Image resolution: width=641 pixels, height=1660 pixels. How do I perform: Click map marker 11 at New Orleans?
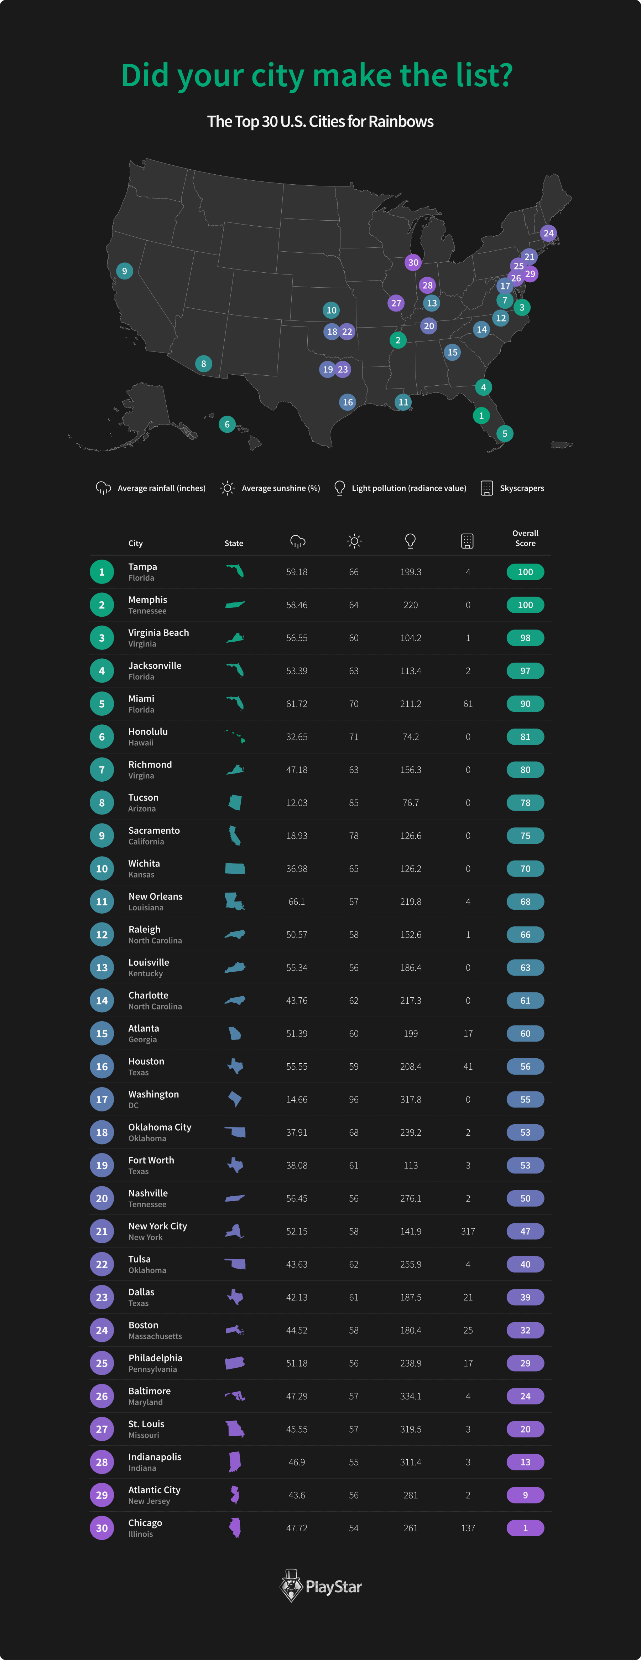(x=403, y=402)
